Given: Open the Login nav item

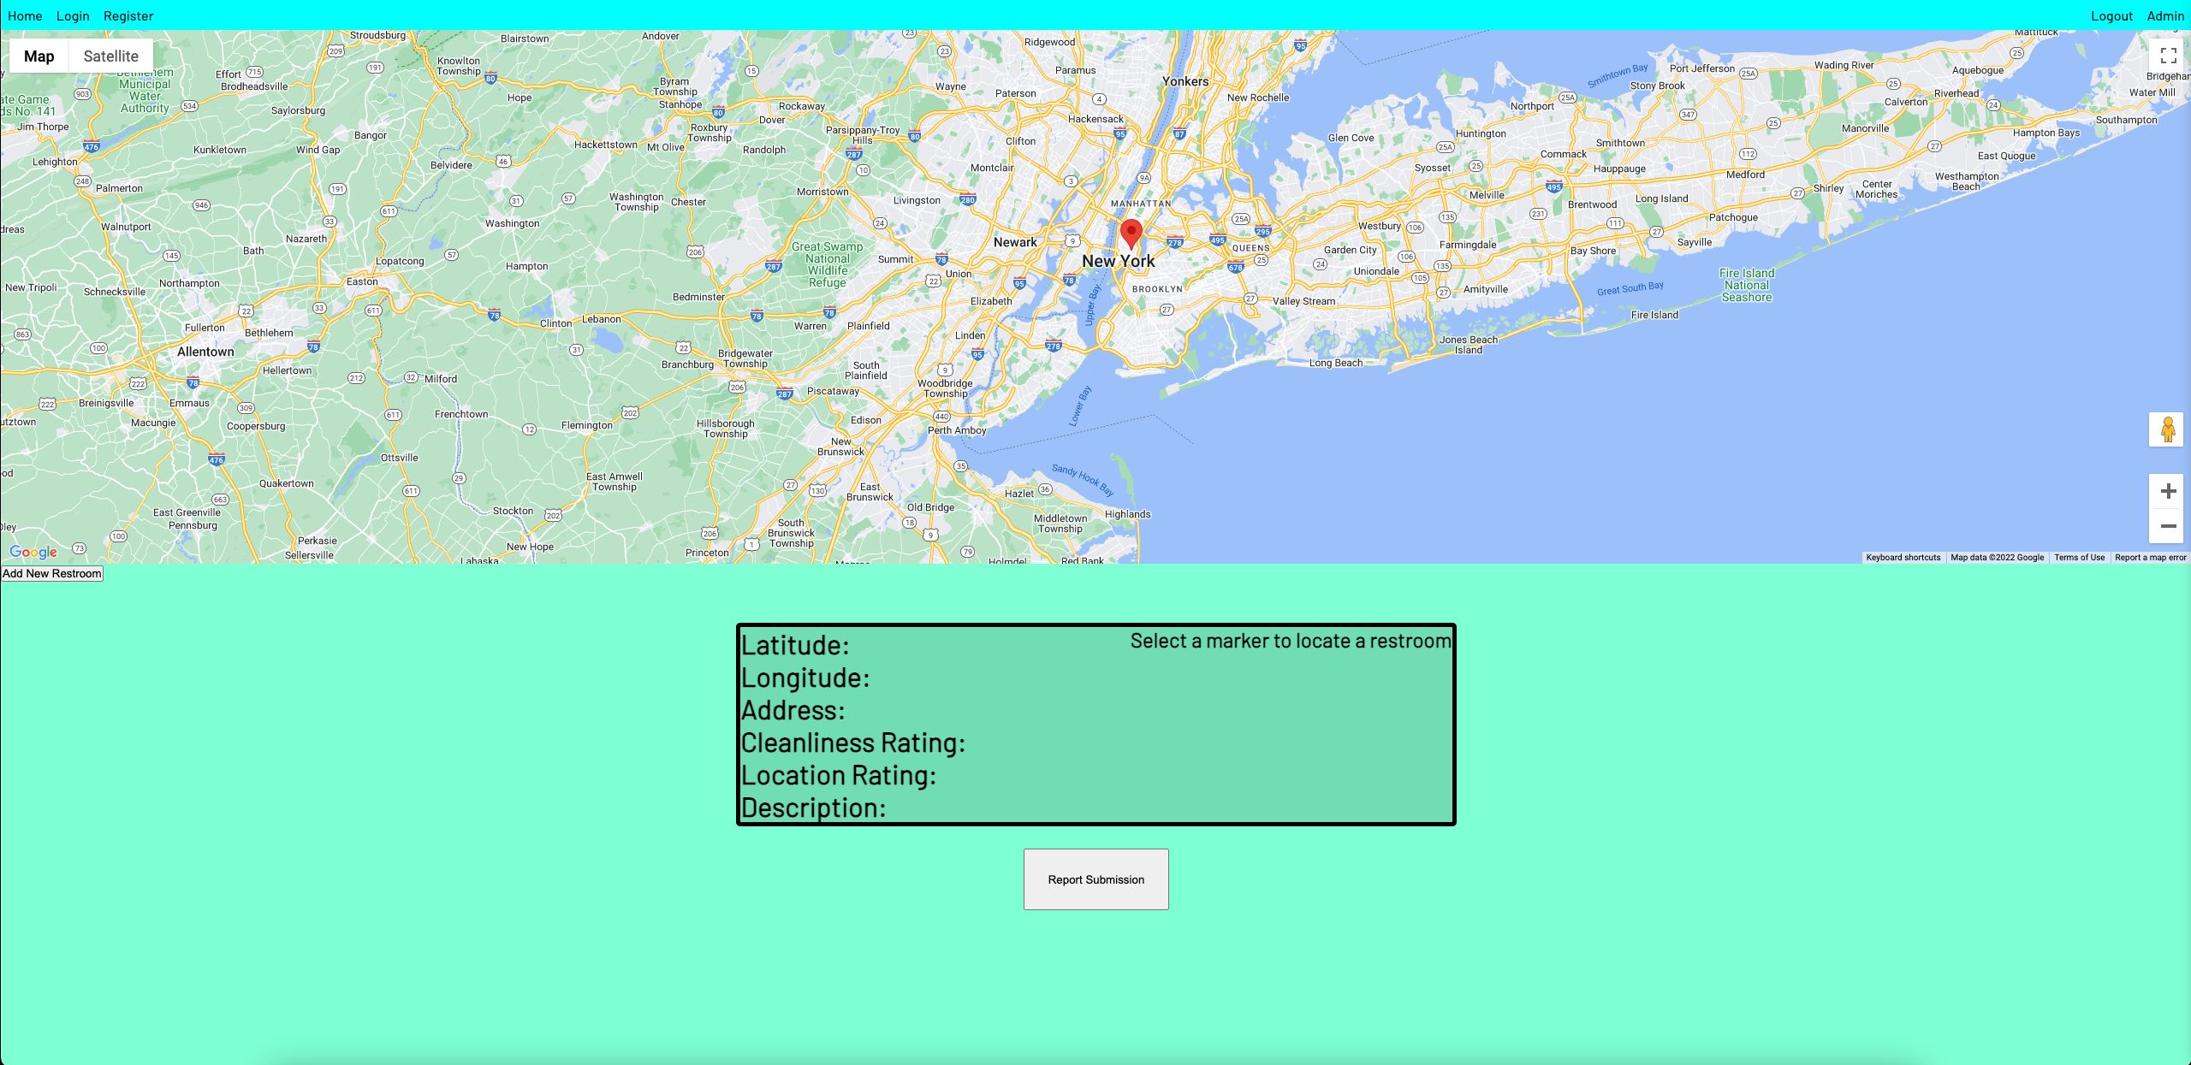Looking at the screenshot, I should (73, 16).
